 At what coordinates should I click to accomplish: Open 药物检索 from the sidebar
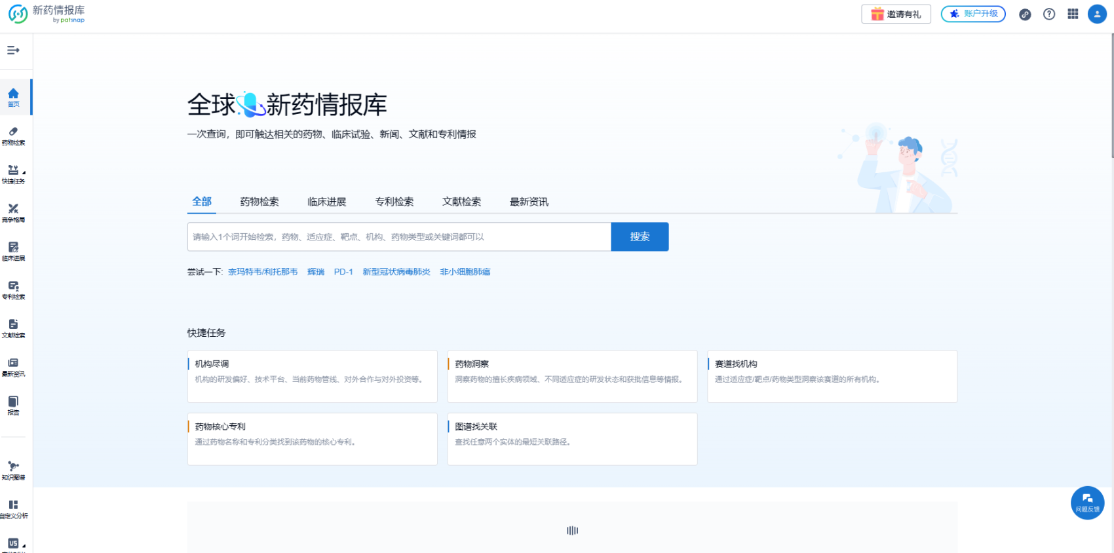pyautogui.click(x=13, y=136)
